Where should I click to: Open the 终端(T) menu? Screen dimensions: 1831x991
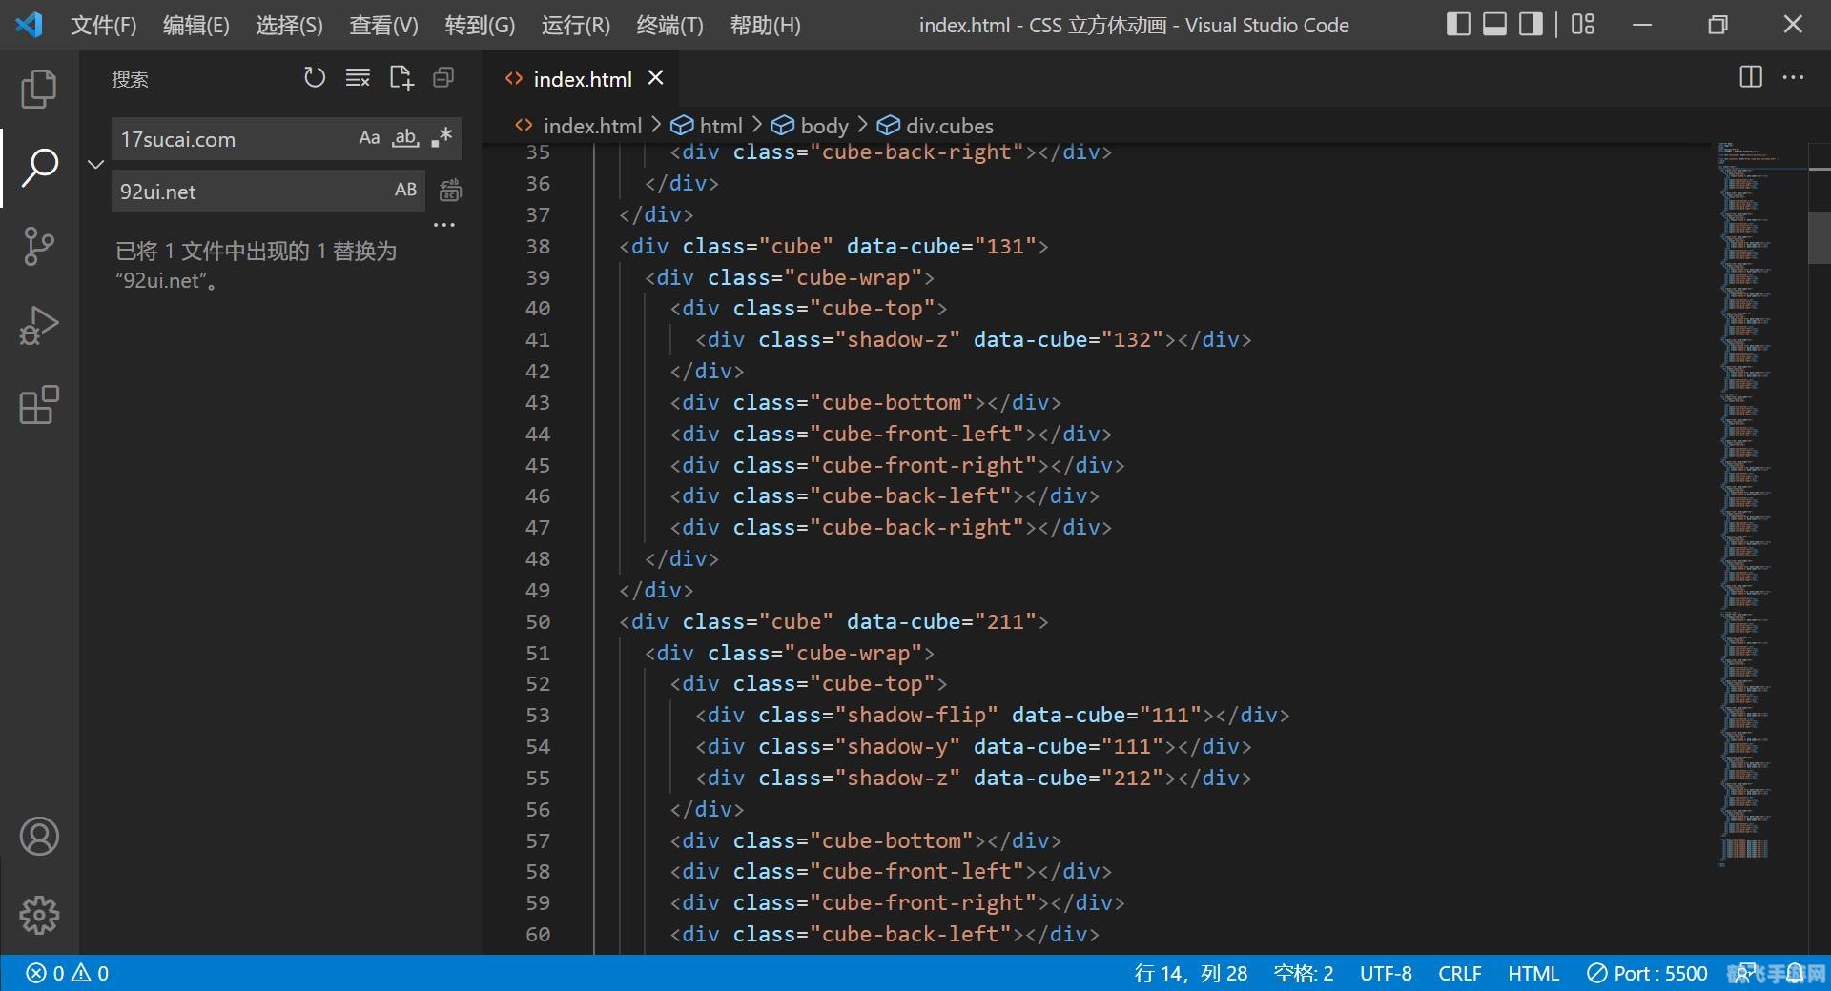click(669, 26)
